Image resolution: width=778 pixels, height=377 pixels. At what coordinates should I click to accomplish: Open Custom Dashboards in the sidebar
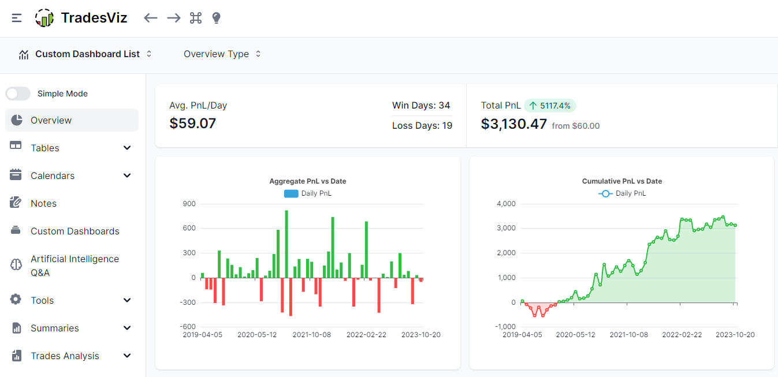point(72,231)
